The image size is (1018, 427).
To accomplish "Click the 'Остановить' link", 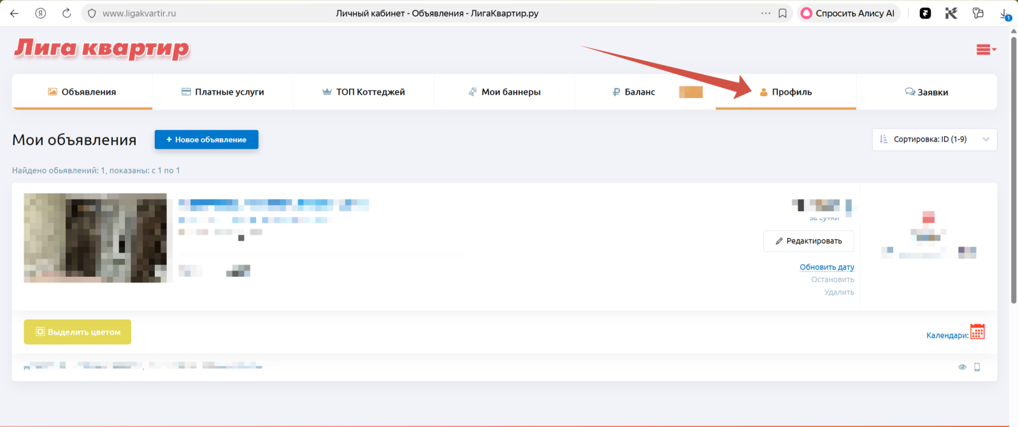I will coord(833,279).
